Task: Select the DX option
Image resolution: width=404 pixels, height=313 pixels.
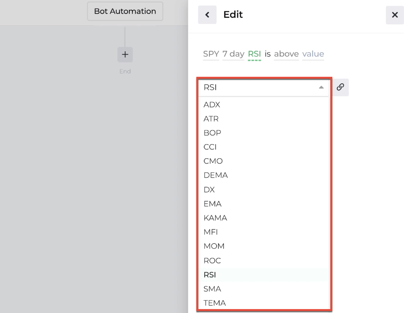Action: point(264,190)
